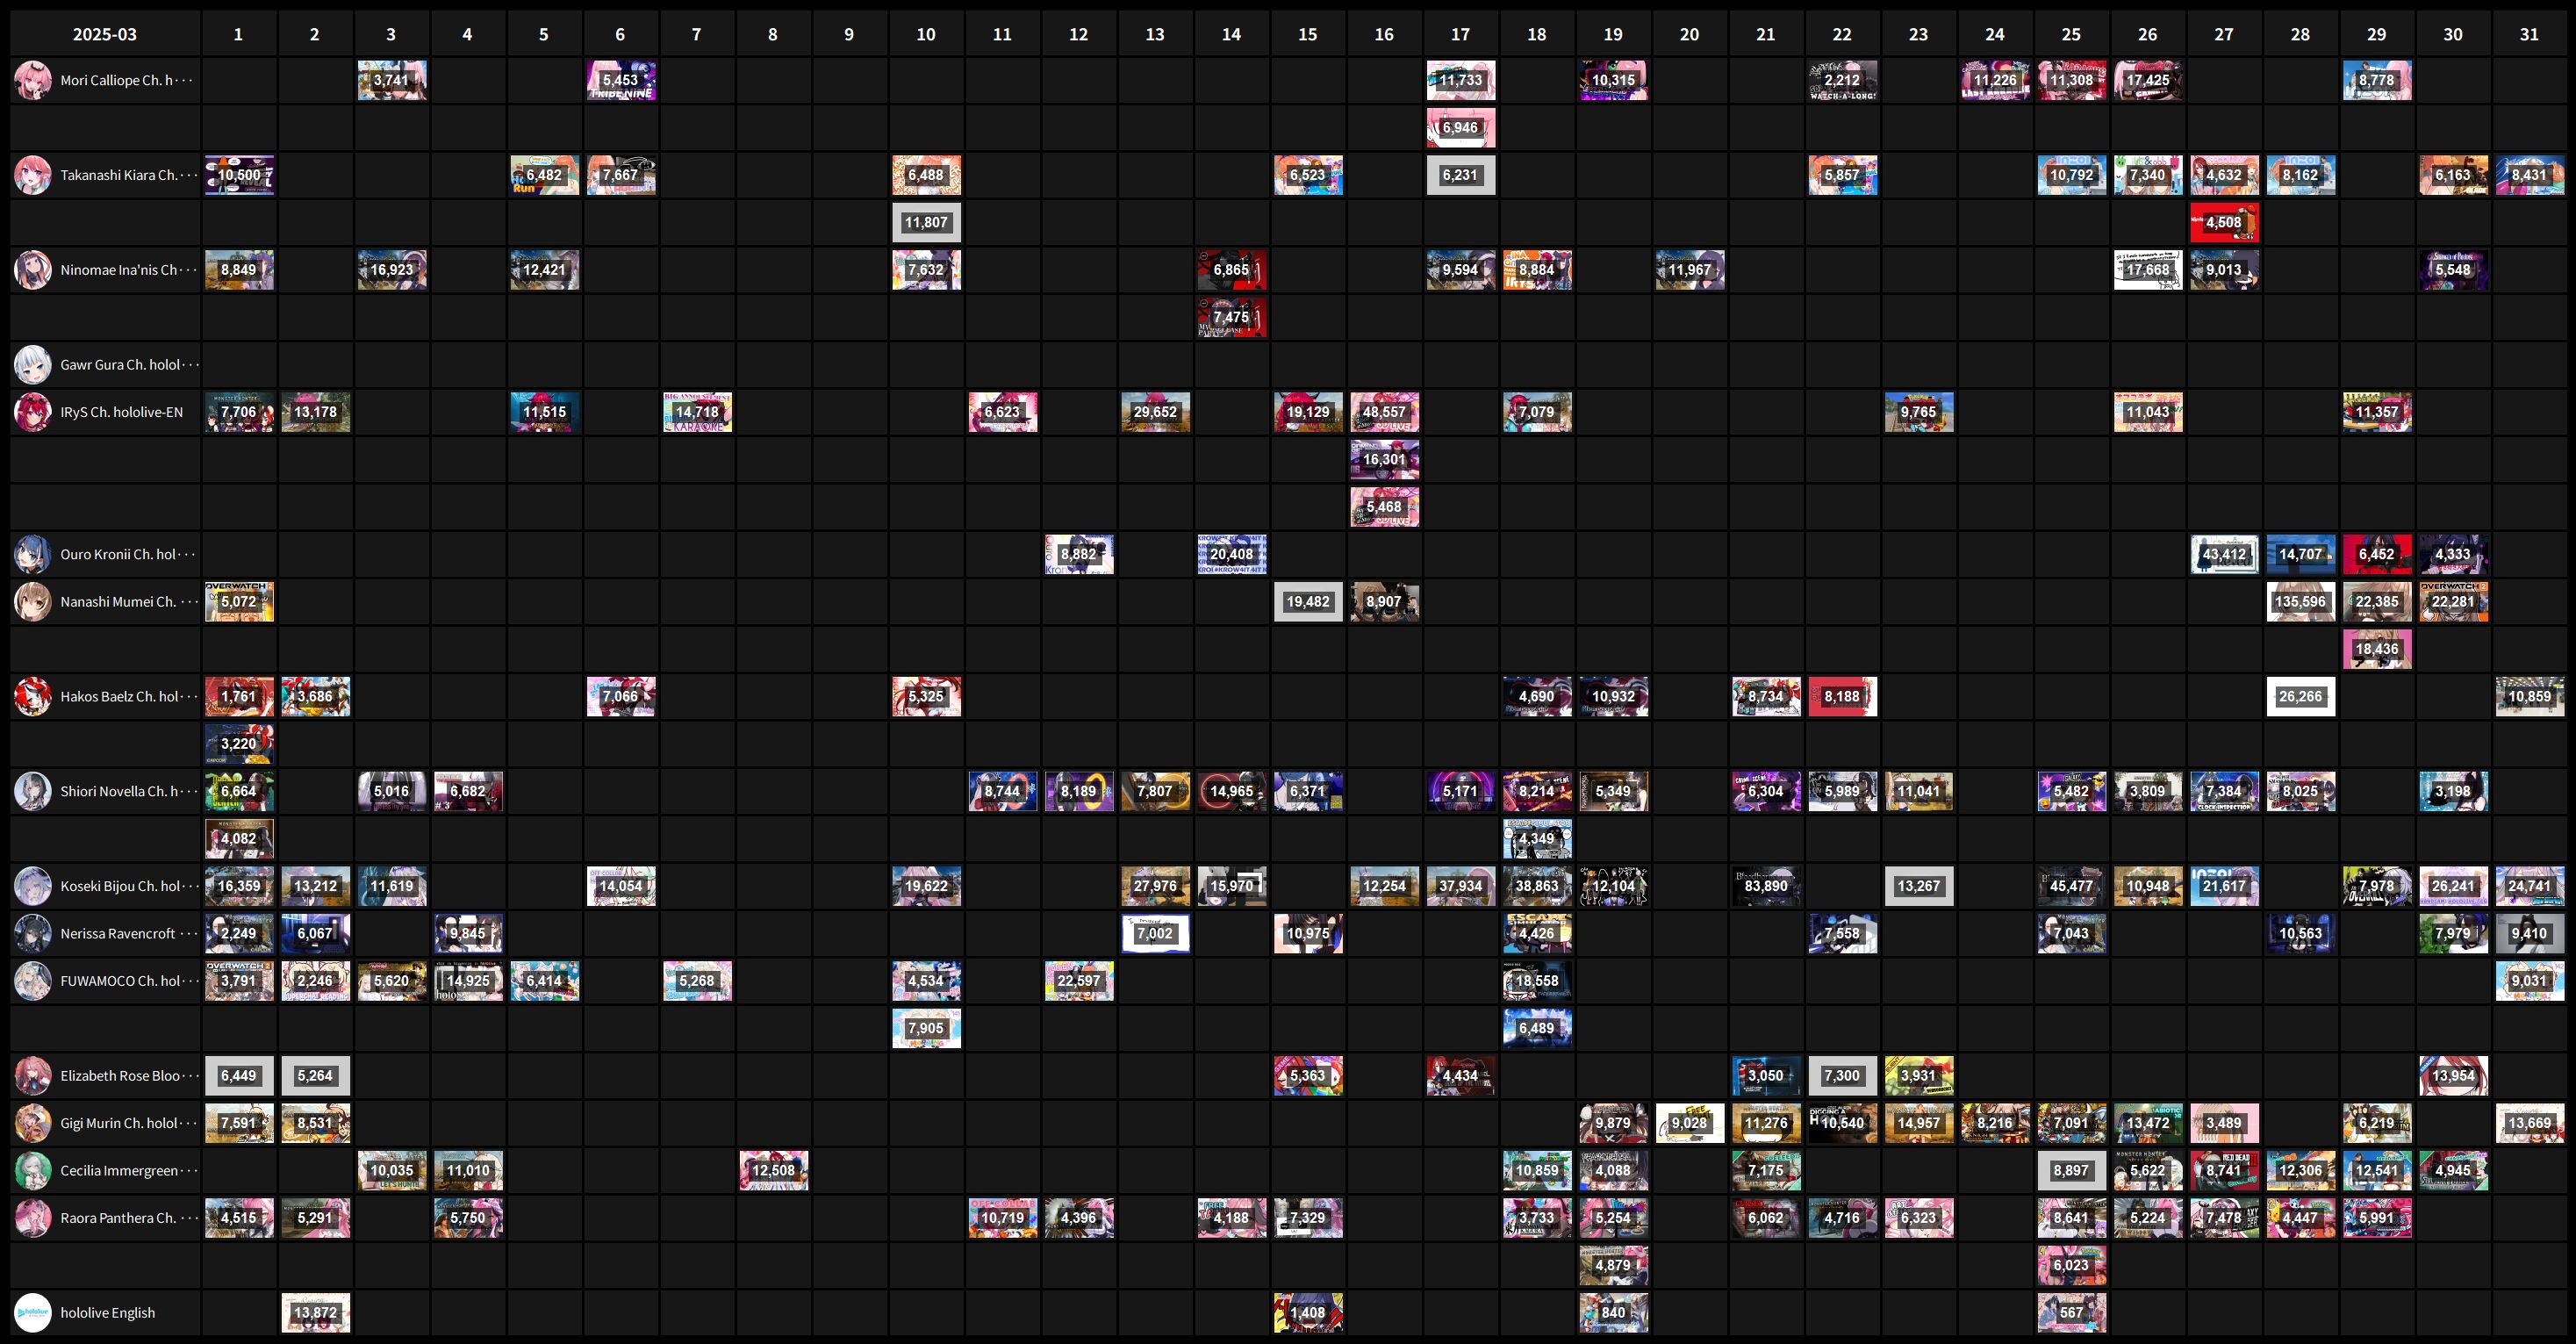
Task: Click Takanashi Kiara's channel avatar
Action: click(32, 175)
